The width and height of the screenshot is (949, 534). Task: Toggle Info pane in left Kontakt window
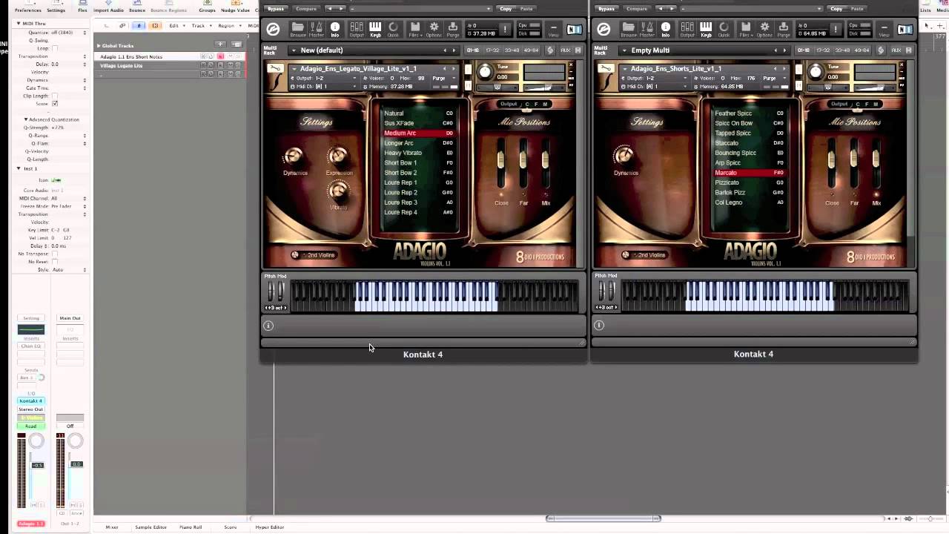[335, 29]
